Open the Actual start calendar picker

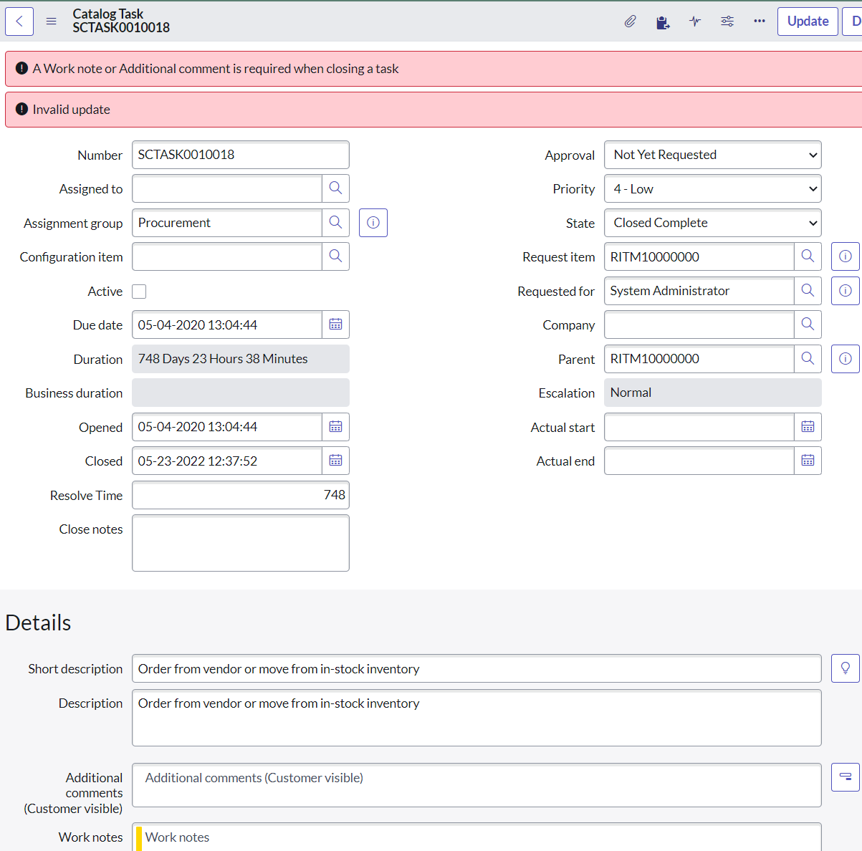tap(808, 427)
